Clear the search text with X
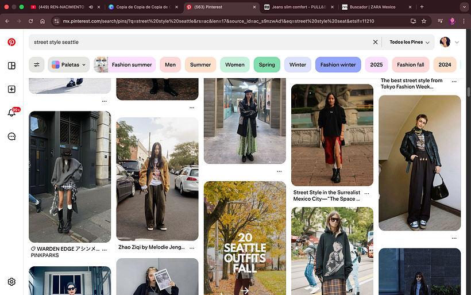 pyautogui.click(x=376, y=42)
